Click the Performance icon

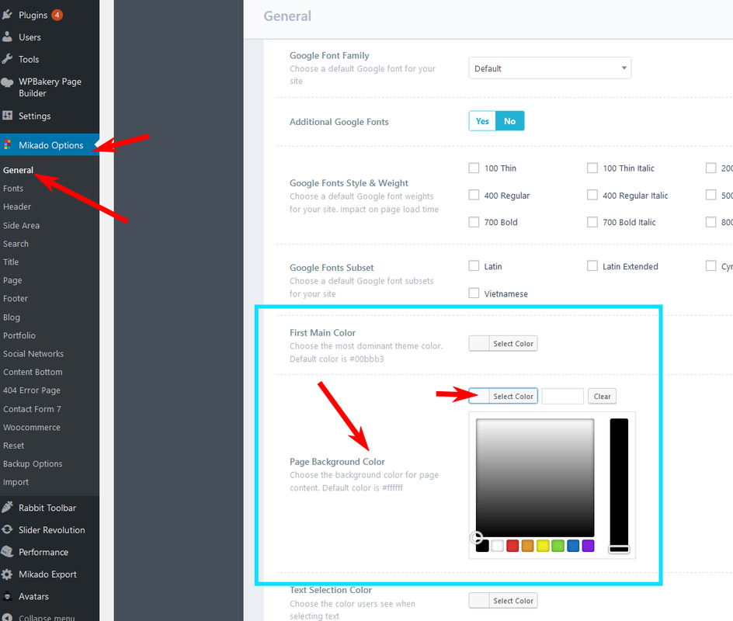[7, 552]
